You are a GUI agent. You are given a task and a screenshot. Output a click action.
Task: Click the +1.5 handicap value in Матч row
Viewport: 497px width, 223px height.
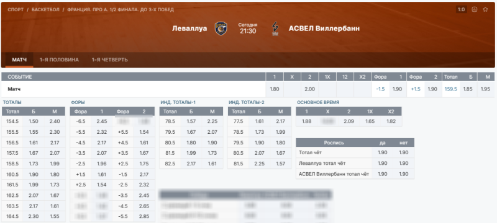point(416,89)
